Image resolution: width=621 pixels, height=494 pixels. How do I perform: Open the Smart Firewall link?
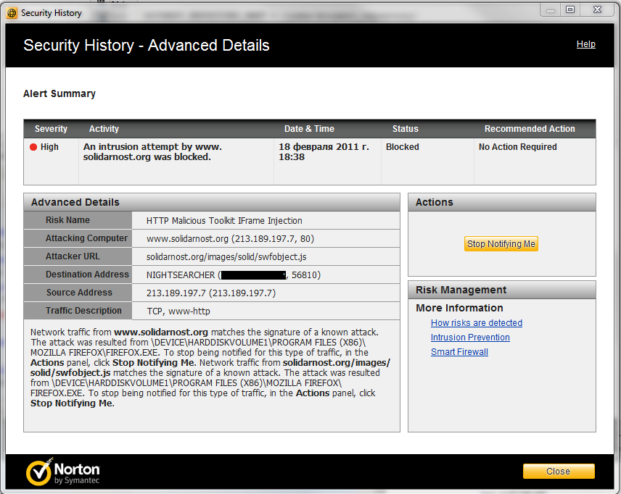pos(459,352)
